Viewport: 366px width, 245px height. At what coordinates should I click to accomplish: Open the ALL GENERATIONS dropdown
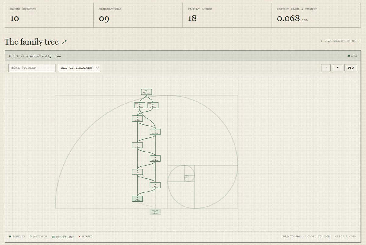point(79,68)
